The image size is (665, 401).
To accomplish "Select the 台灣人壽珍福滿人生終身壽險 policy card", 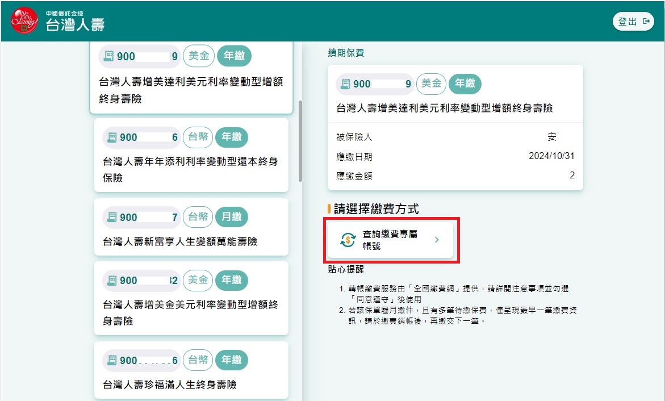I will [x=191, y=370].
